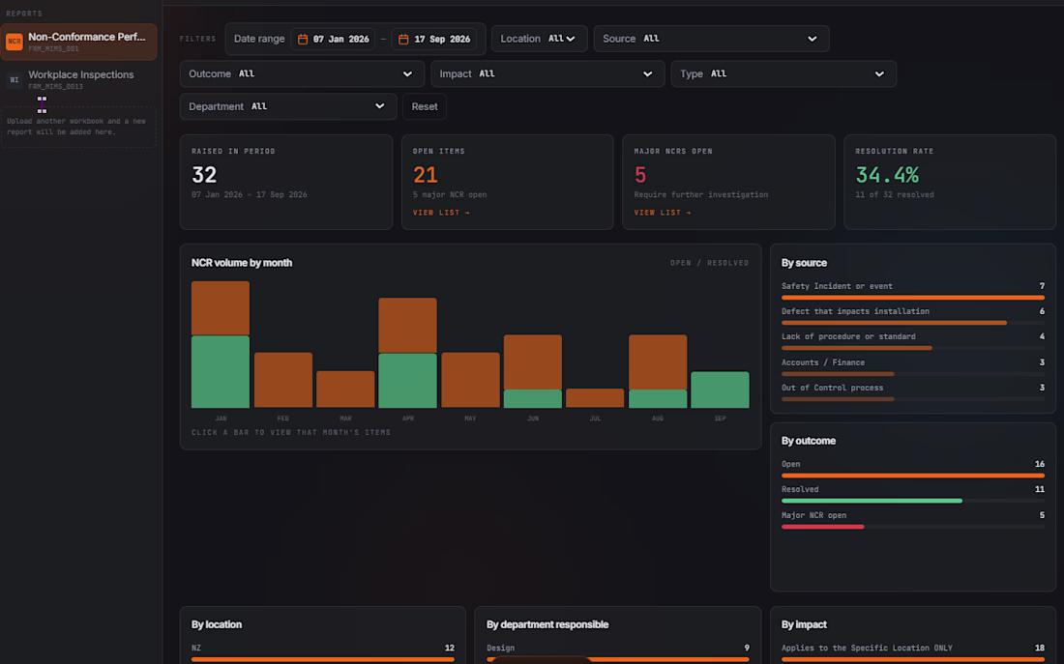The width and height of the screenshot is (1064, 664).
Task: Open the Type filter dropdown
Action: click(783, 73)
